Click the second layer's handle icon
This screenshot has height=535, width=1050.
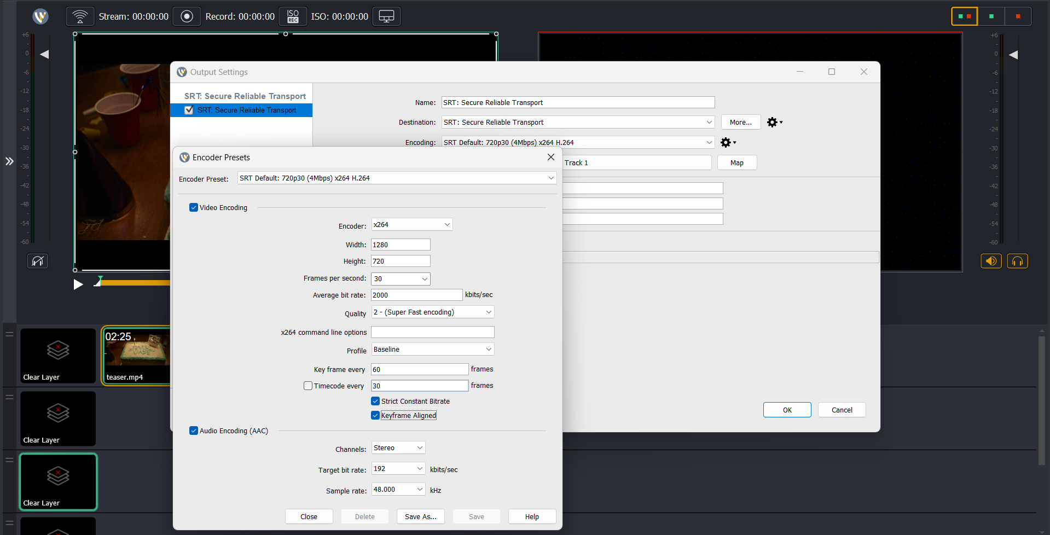[9, 397]
